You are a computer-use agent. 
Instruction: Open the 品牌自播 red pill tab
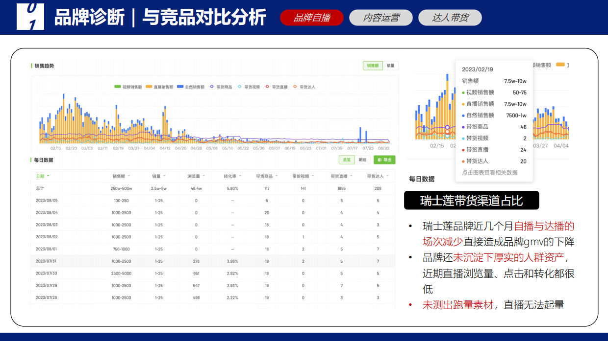coord(311,18)
